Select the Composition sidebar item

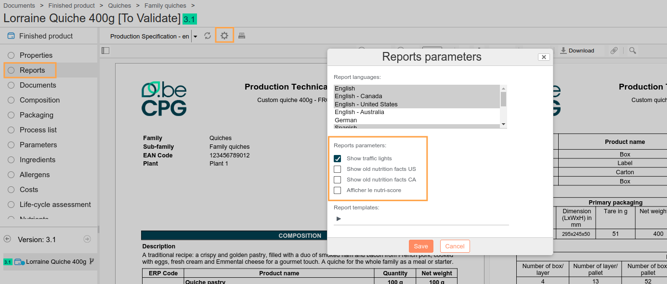[x=39, y=100]
